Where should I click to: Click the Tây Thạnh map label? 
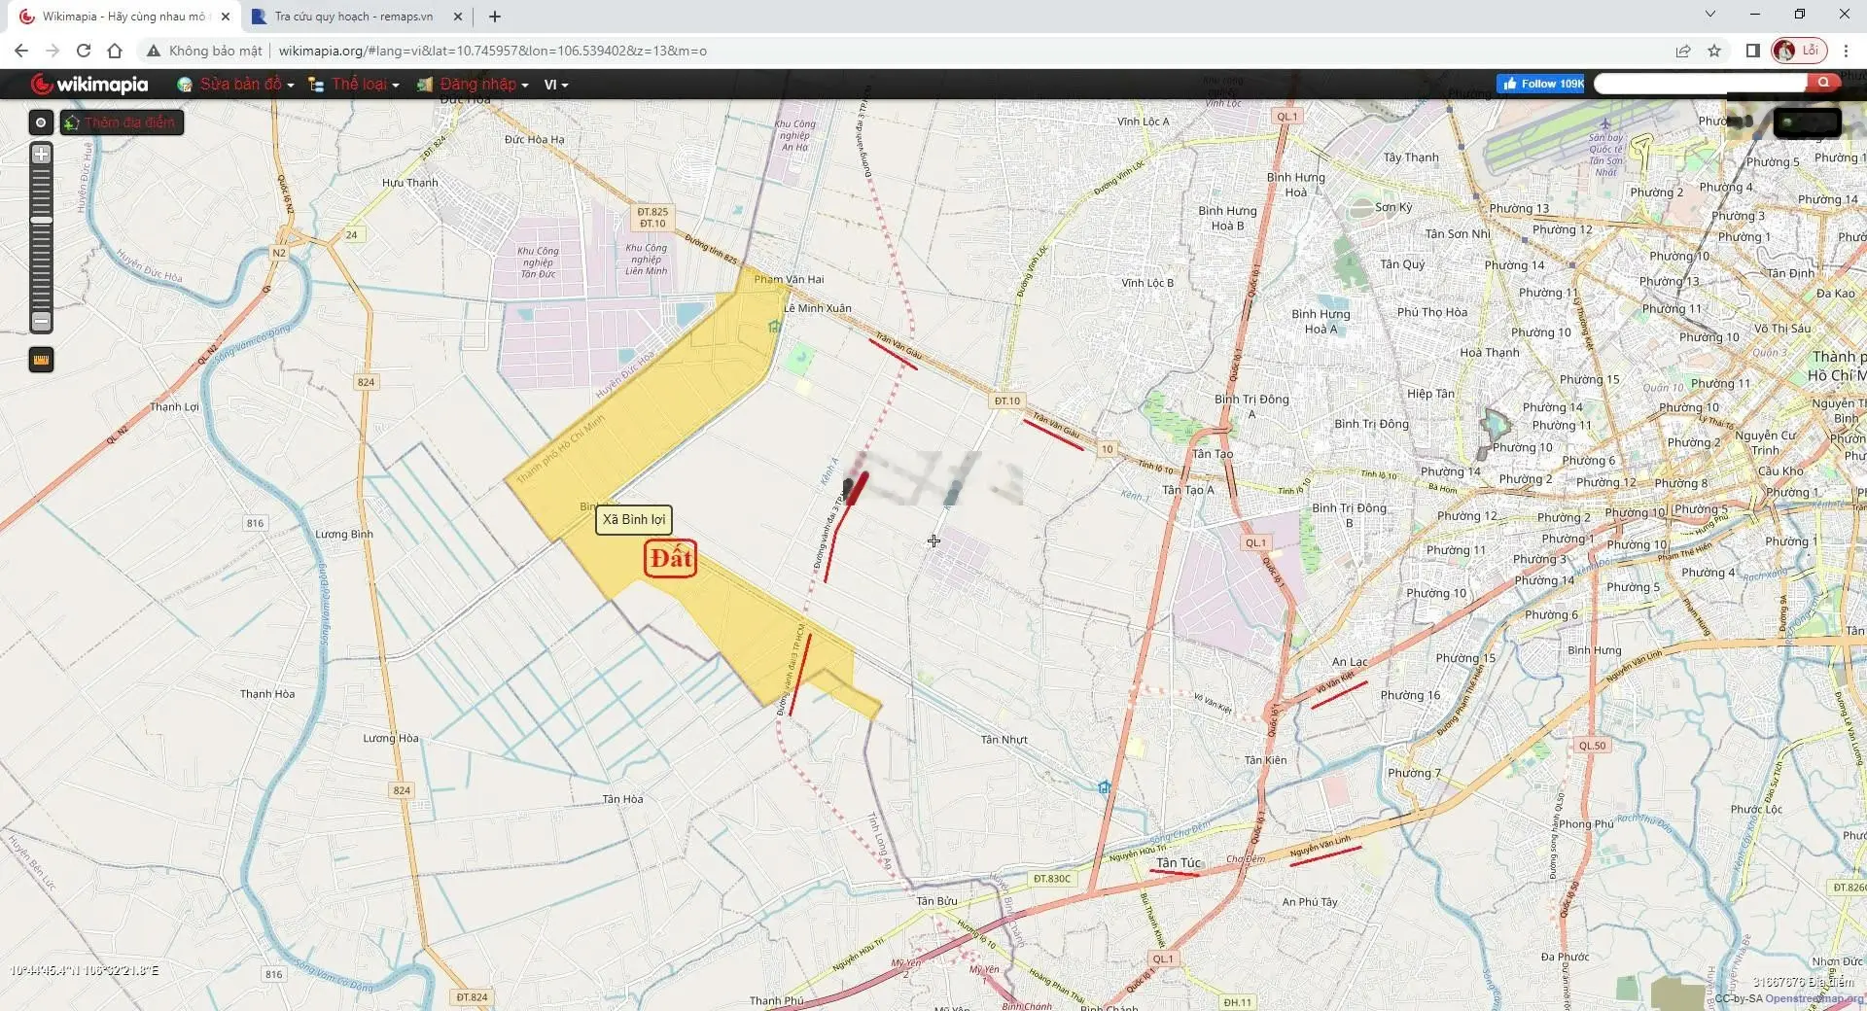point(1411,157)
